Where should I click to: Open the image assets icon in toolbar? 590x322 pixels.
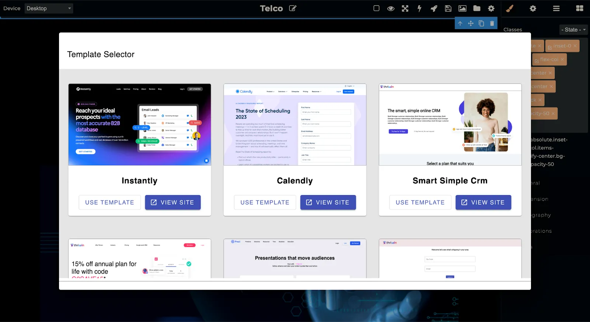click(x=462, y=8)
